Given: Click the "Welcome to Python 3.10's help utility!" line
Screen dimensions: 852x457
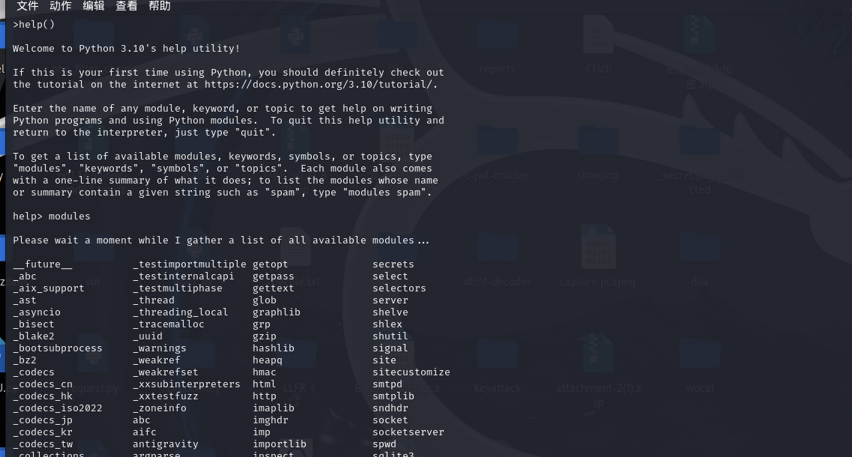Looking at the screenshot, I should coord(126,49).
